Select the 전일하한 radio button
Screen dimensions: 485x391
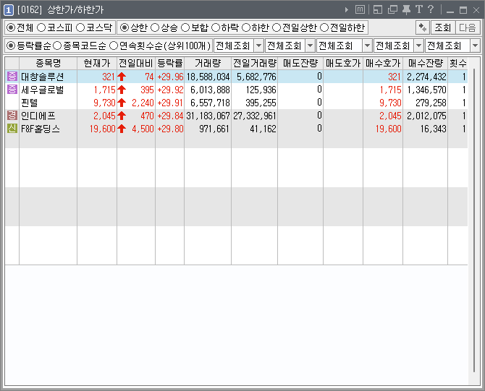324,27
